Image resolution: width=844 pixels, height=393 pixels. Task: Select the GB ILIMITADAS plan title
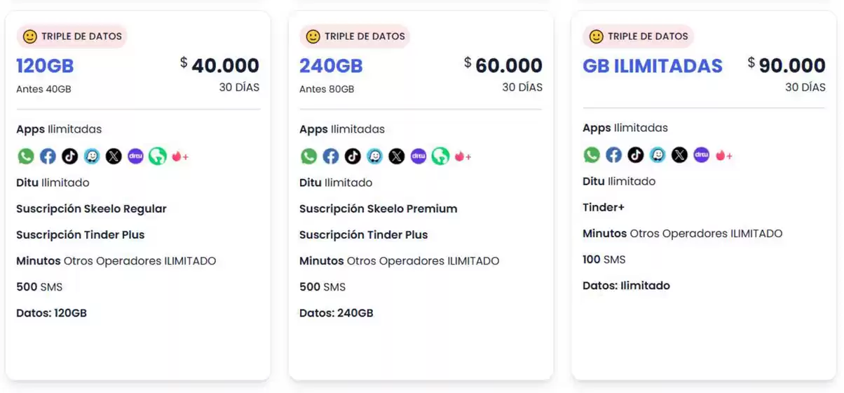tap(652, 66)
